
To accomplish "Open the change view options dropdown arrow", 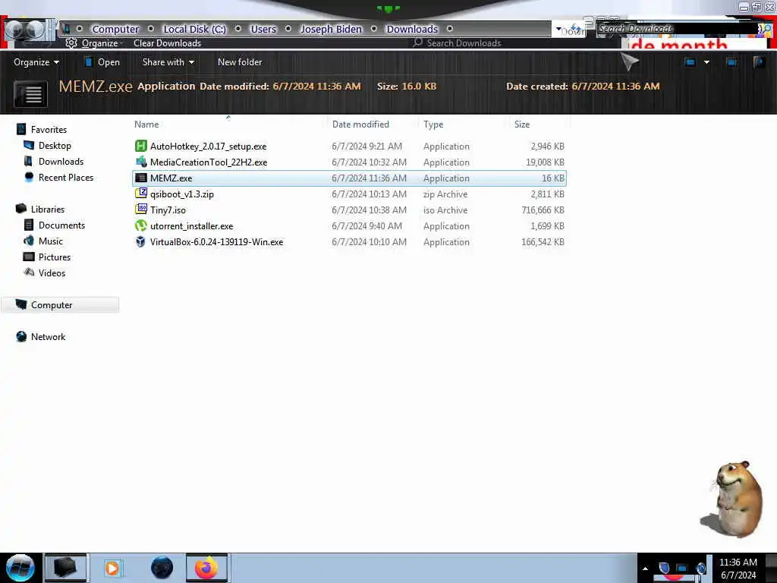I will 706,62.
